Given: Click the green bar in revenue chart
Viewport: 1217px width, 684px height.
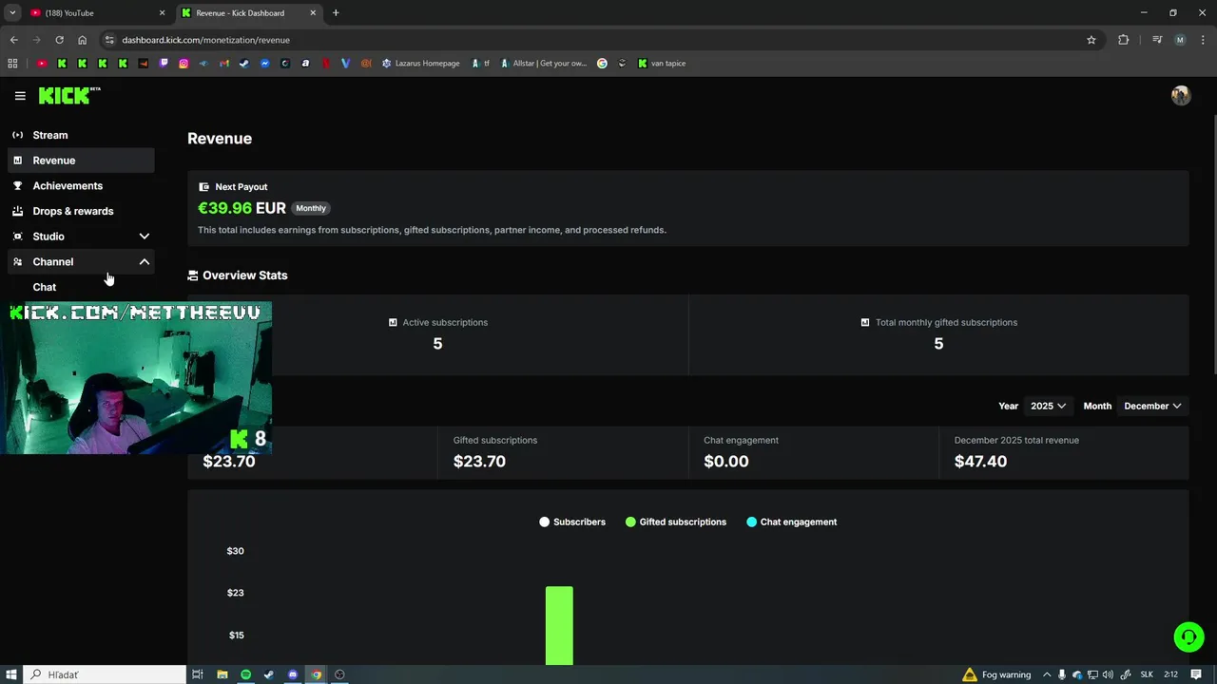Looking at the screenshot, I should [559, 626].
